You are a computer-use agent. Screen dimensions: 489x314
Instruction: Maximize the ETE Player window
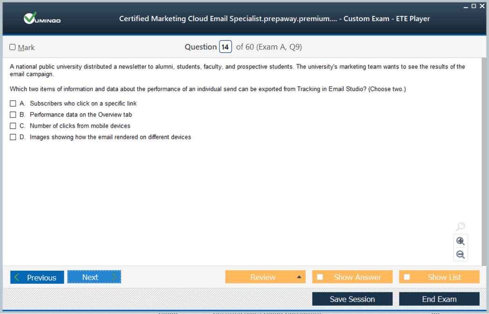[474, 6]
